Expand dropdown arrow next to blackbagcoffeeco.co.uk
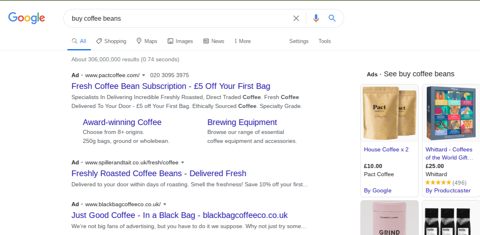The height and width of the screenshot is (235, 480). pyautogui.click(x=165, y=205)
